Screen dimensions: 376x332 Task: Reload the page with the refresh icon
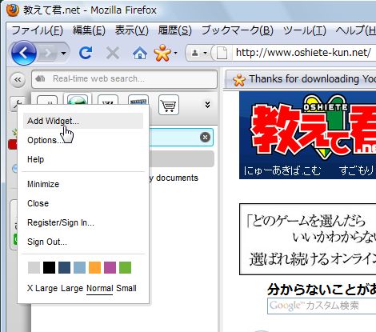tap(86, 53)
